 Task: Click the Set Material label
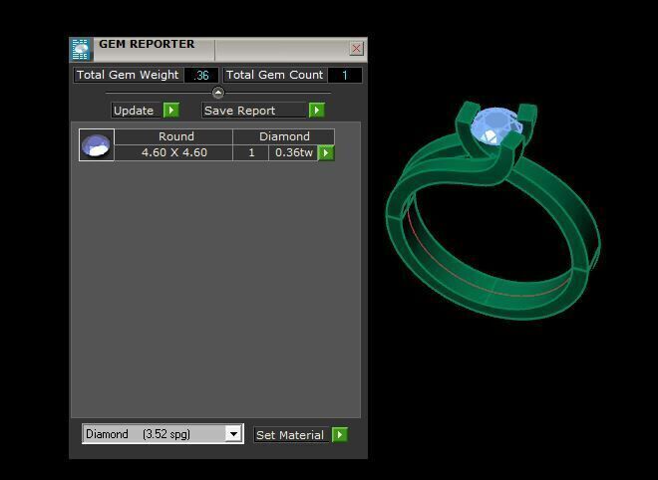coord(291,435)
